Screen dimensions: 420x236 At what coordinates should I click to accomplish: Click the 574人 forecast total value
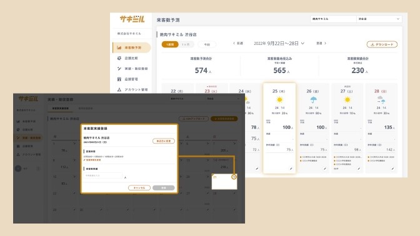pos(202,71)
